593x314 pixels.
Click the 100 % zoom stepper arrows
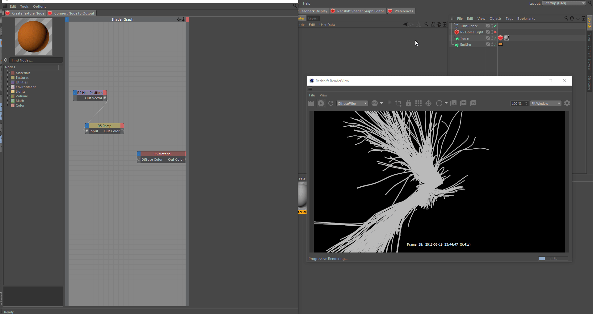tap(526, 104)
